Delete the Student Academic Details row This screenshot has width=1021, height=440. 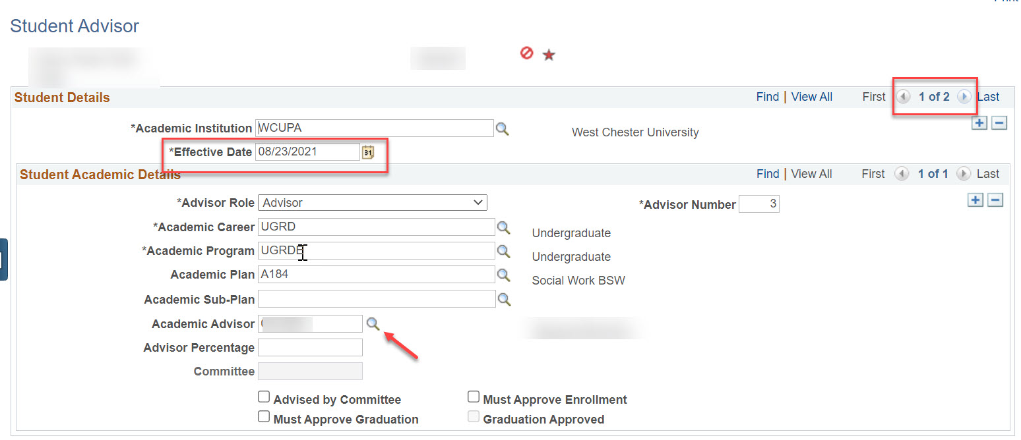[995, 200]
